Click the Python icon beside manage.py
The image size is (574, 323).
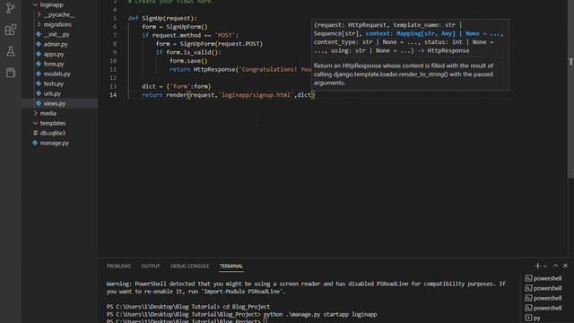pyautogui.click(x=35, y=143)
